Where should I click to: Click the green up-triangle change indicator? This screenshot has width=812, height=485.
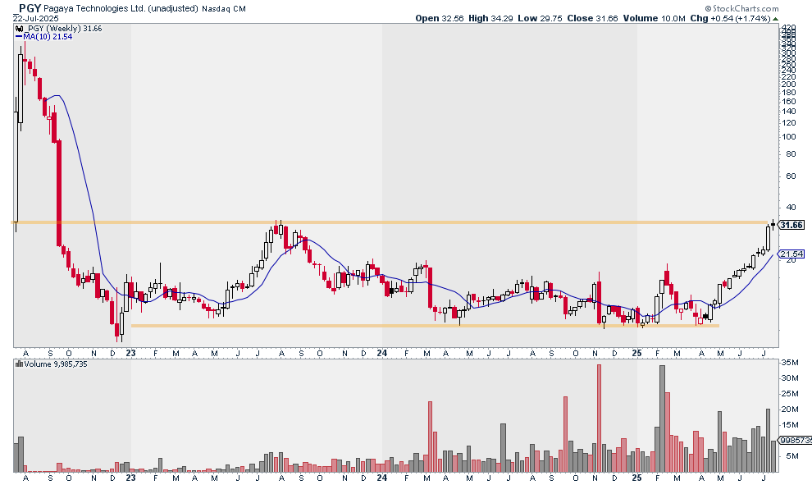pyautogui.click(x=775, y=19)
